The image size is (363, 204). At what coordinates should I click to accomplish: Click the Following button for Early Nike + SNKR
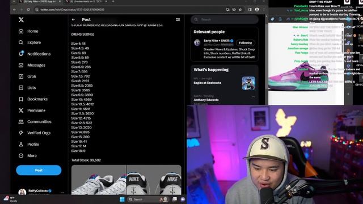246,43
